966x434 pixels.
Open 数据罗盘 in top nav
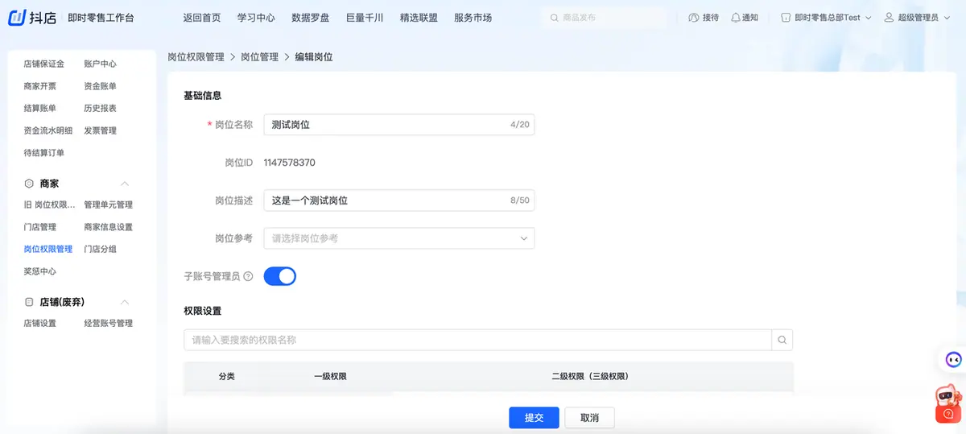(x=311, y=18)
